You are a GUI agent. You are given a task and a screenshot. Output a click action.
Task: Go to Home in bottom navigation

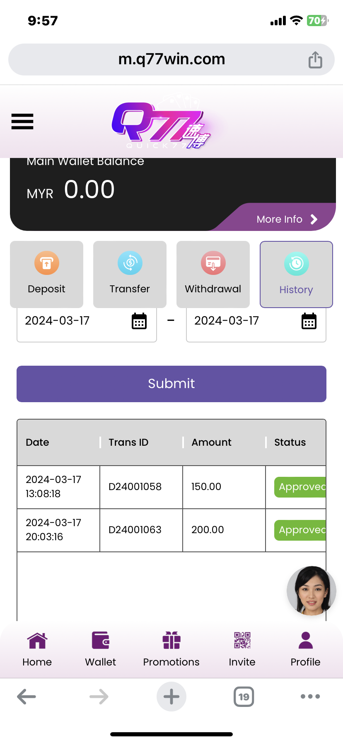(37, 649)
